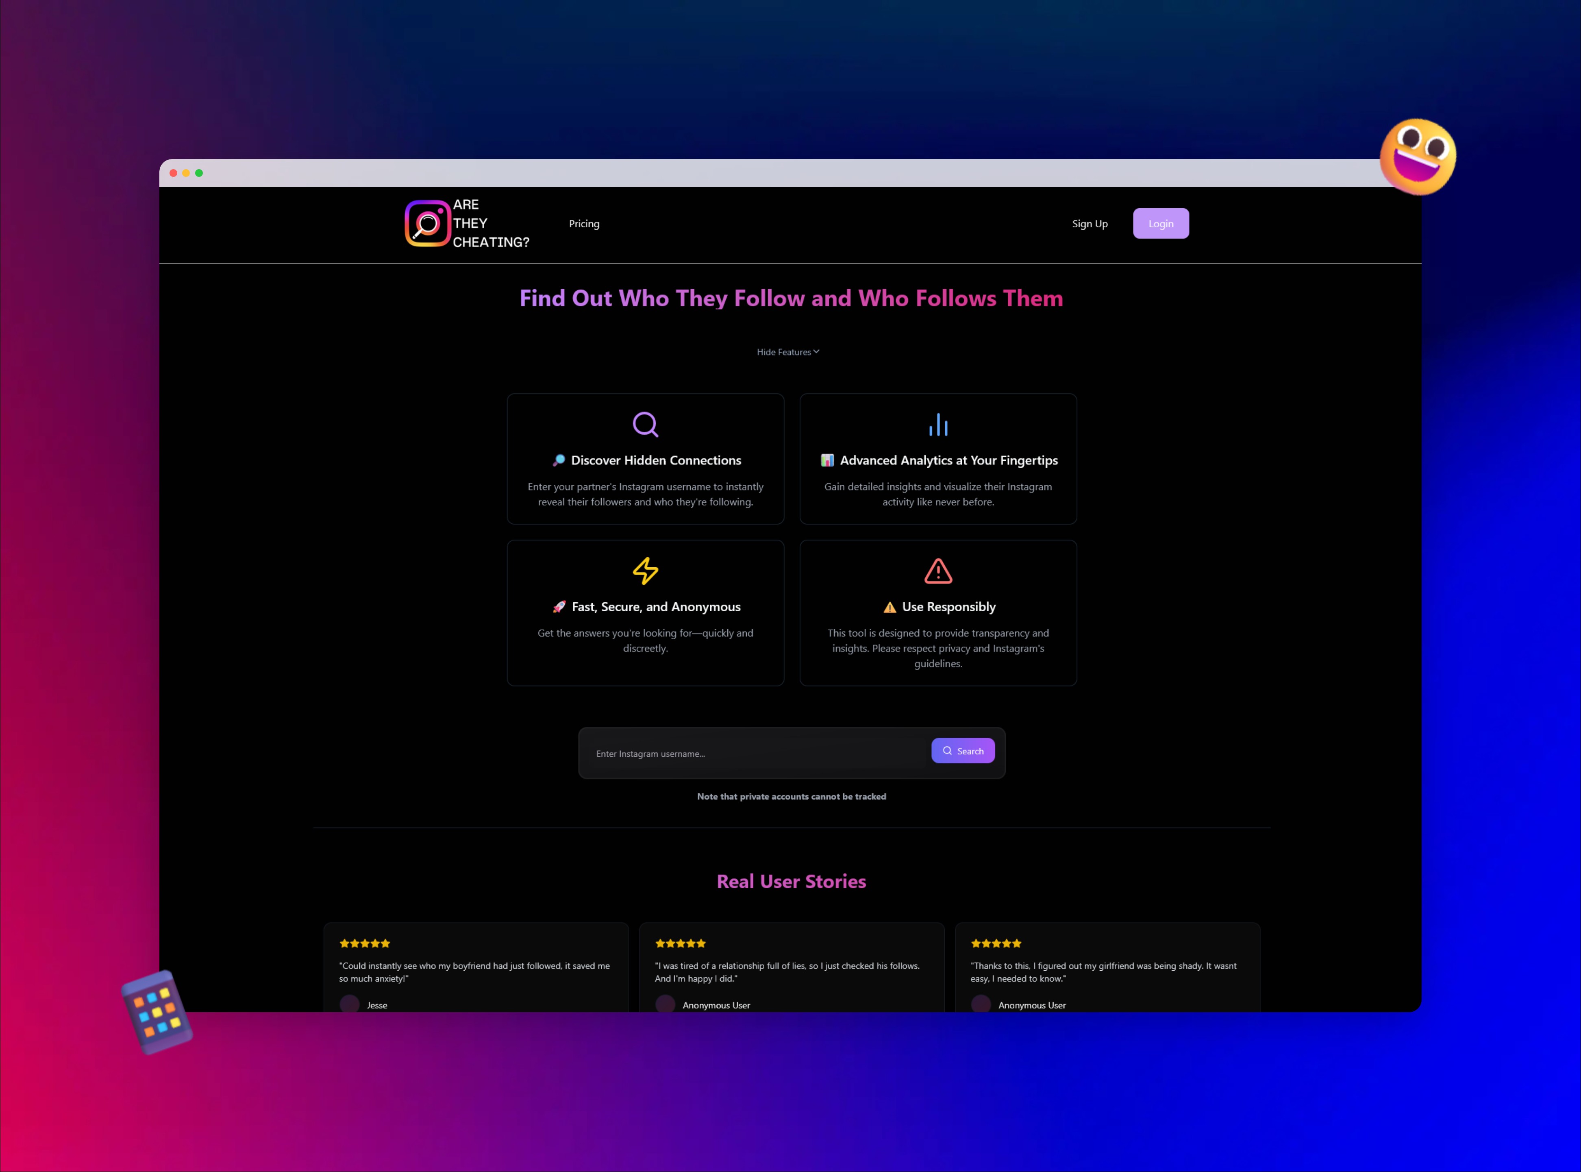Click the colorful calculator sticker icon
The height and width of the screenshot is (1172, 1581).
point(157,1012)
